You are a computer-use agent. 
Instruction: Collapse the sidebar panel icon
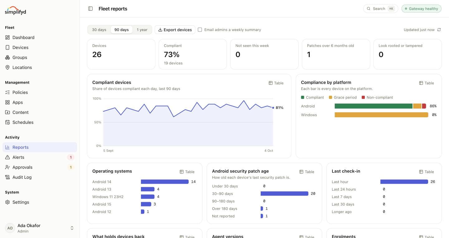pyautogui.click(x=90, y=9)
